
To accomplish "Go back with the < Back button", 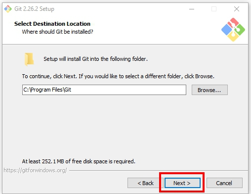I will click(145, 183).
